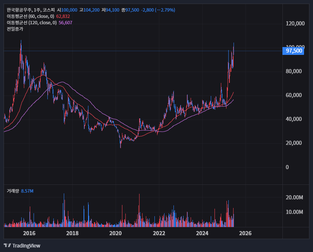Click the volume value 8.57M
This screenshot has width=313, height=252.
click(27, 191)
